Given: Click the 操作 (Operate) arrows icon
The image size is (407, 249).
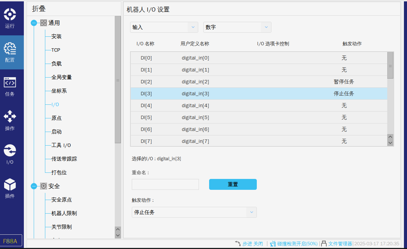Looking at the screenshot, I should click(10, 117).
